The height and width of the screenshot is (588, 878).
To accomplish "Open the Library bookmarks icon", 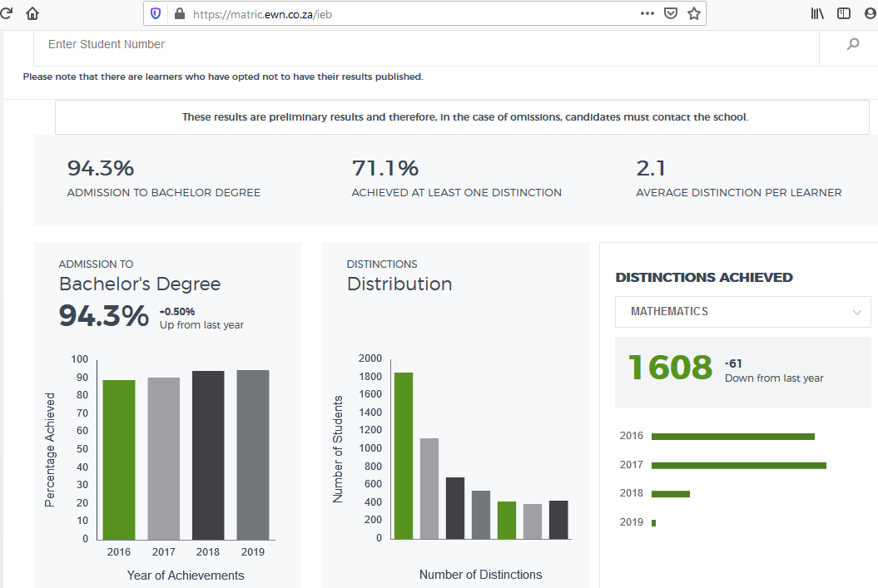I will coord(817,13).
